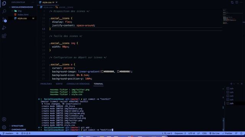Select the fourth zsh terminal
The height and width of the screenshot is (137, 245).
click(x=230, y=100)
